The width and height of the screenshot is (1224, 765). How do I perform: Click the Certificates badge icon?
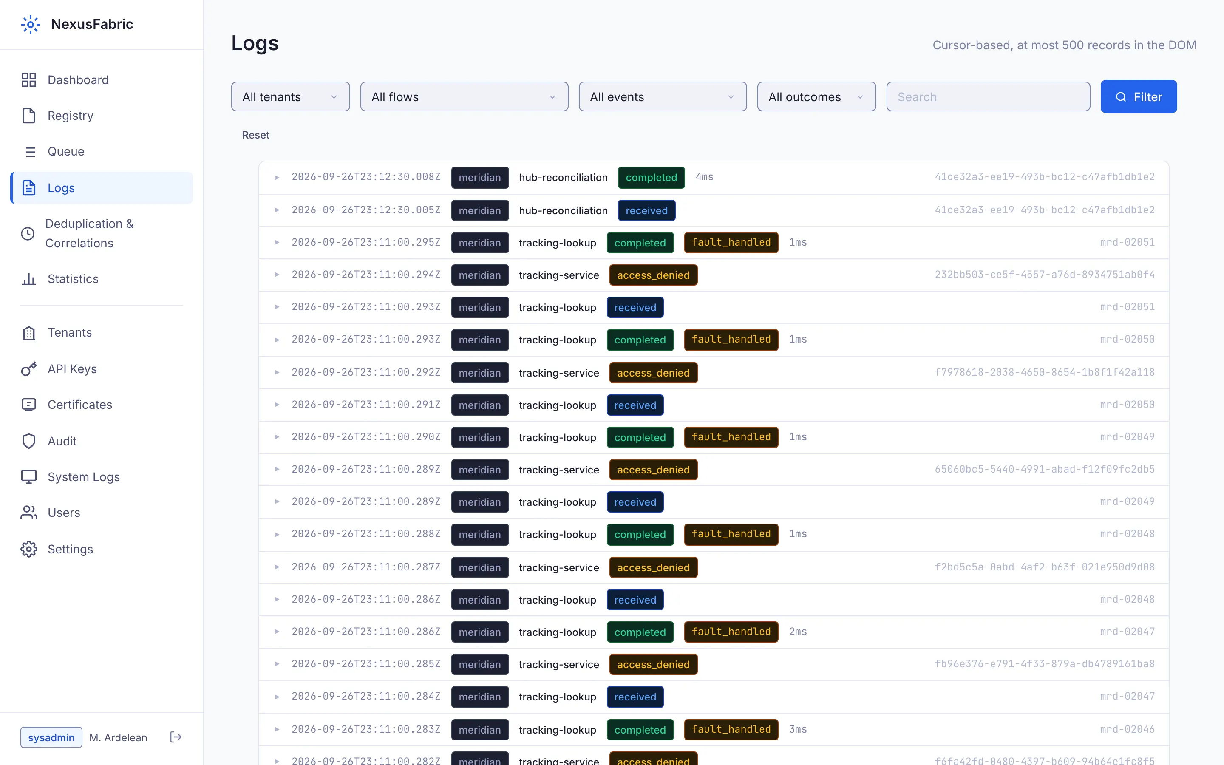(29, 405)
